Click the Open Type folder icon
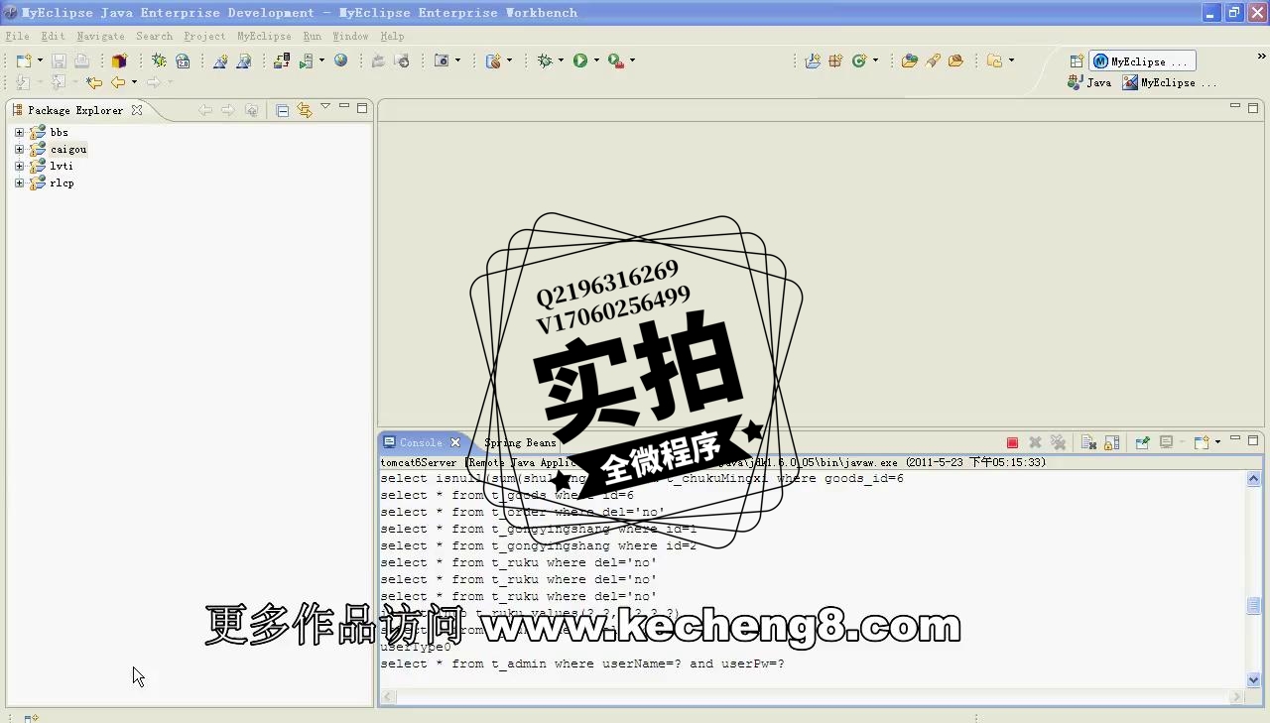1270x723 pixels. coord(909,60)
